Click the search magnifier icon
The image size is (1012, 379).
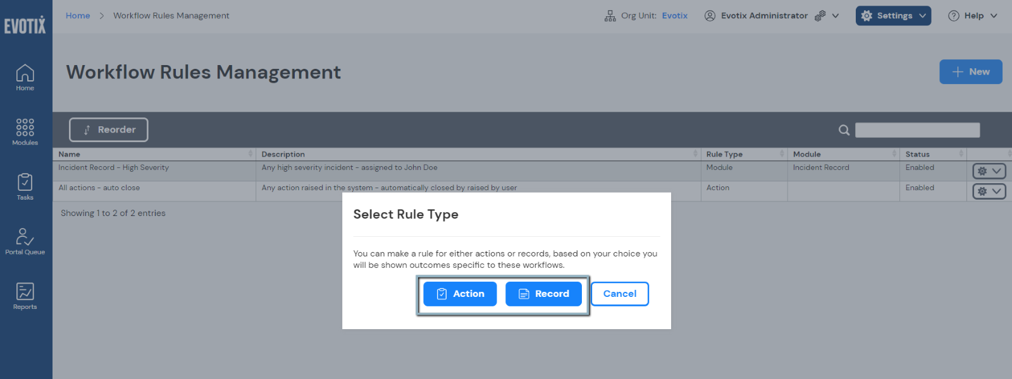tap(844, 130)
